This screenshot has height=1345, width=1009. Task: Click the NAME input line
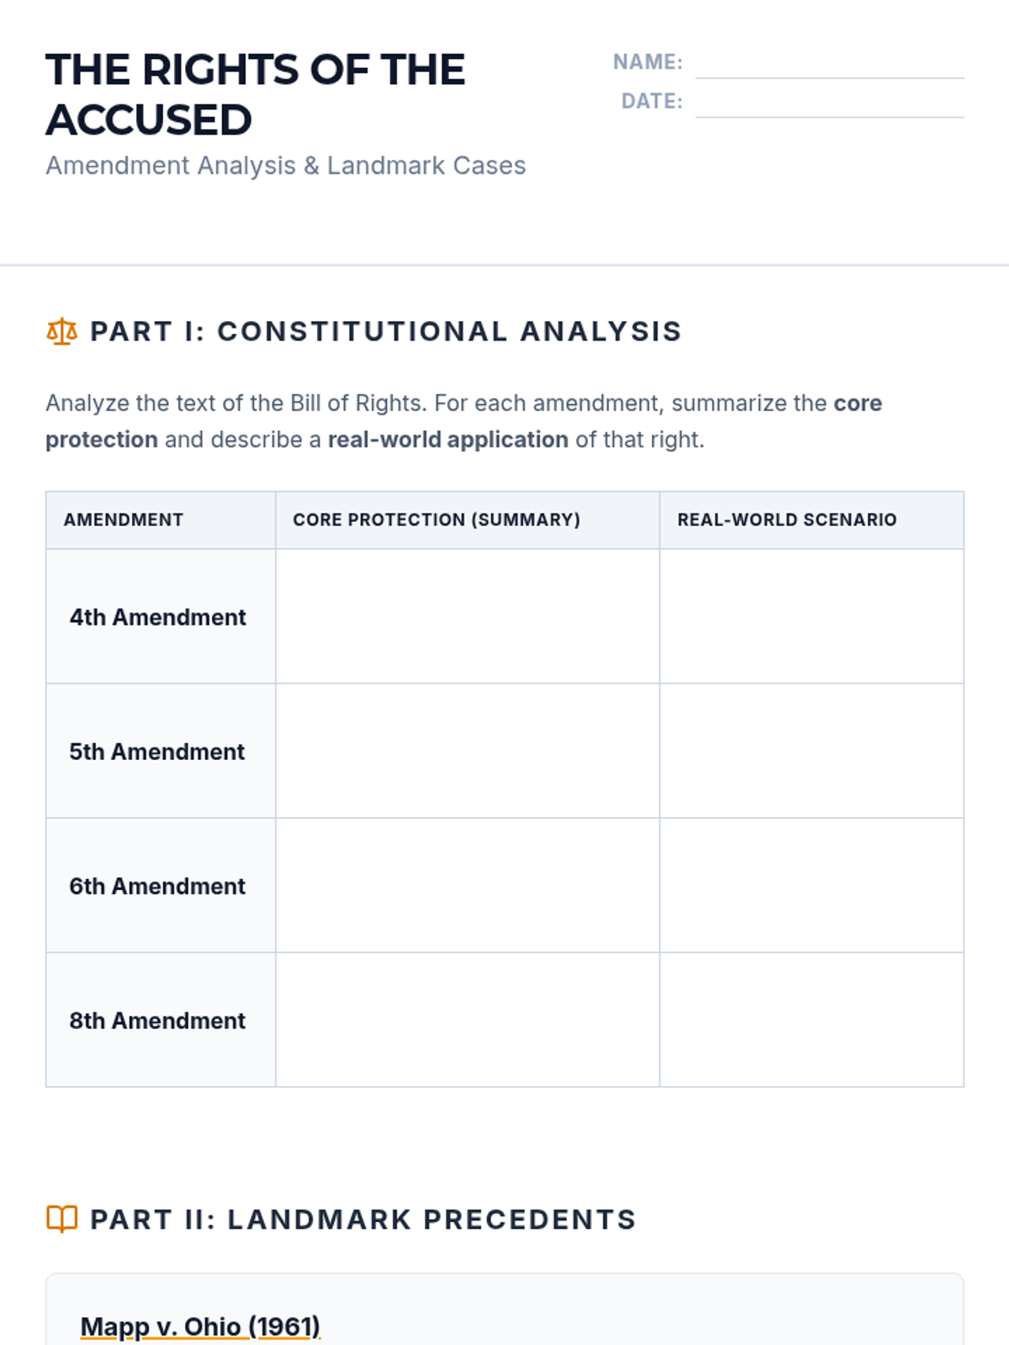coord(829,64)
